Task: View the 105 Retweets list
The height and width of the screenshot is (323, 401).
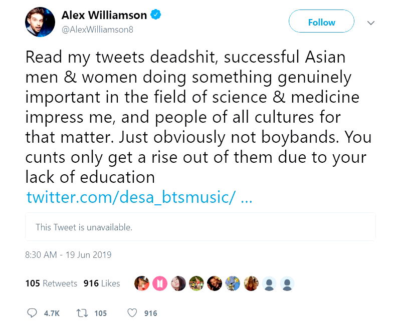Action: pos(51,283)
